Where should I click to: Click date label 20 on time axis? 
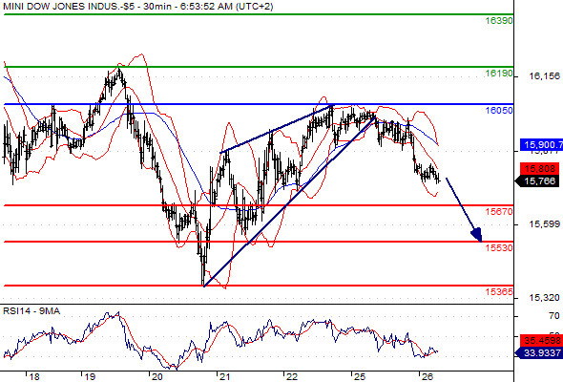[156, 377]
